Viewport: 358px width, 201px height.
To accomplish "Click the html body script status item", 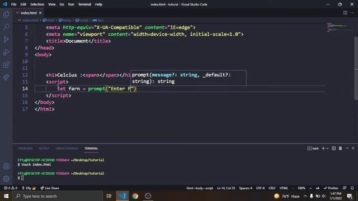I will 200,188.
